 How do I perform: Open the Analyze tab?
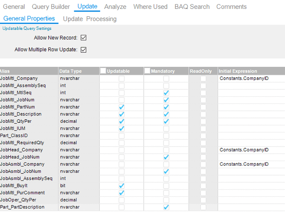(x=115, y=7)
